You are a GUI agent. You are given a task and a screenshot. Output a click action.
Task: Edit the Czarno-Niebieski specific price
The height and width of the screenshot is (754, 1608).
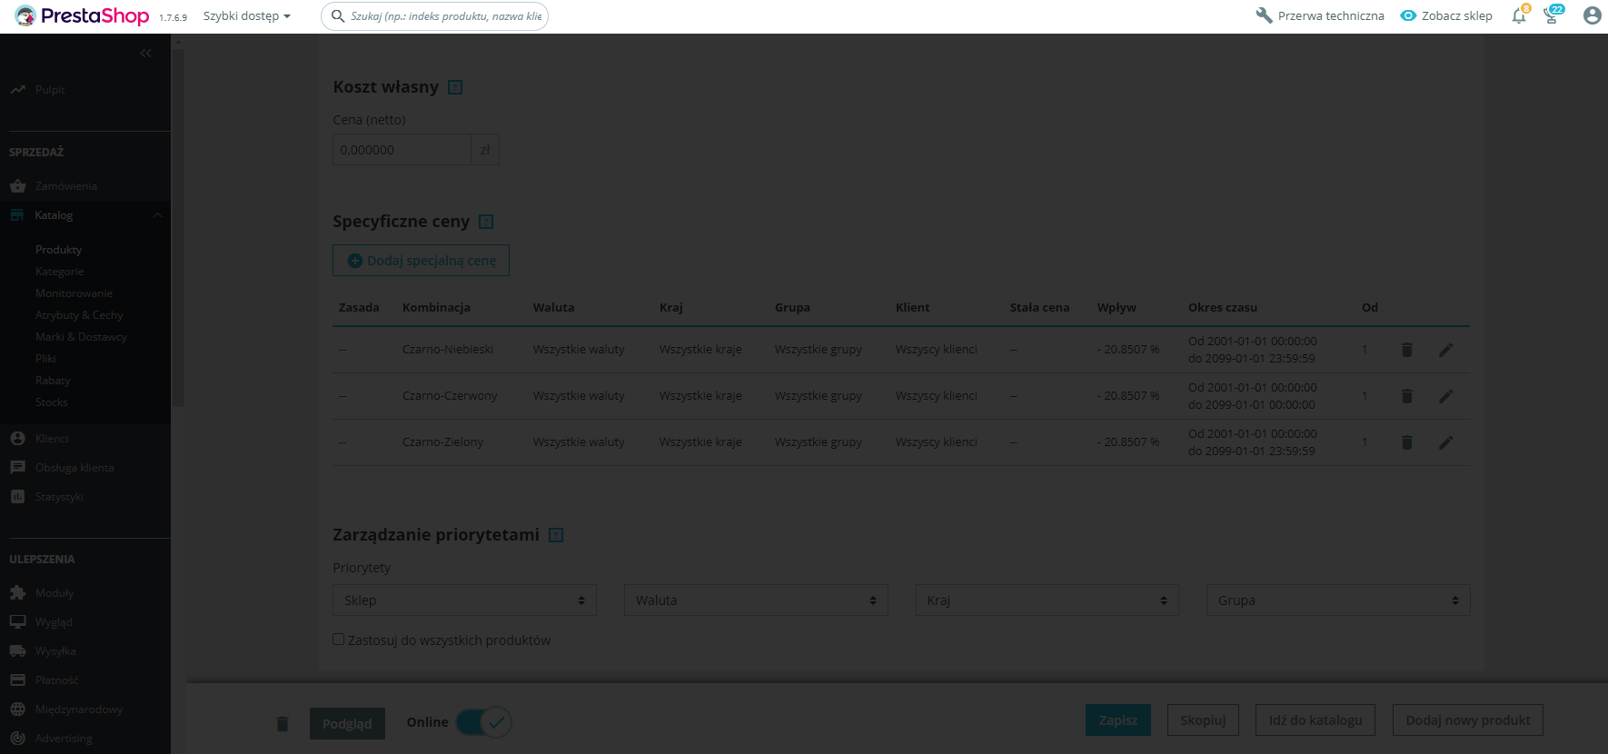pyautogui.click(x=1446, y=350)
